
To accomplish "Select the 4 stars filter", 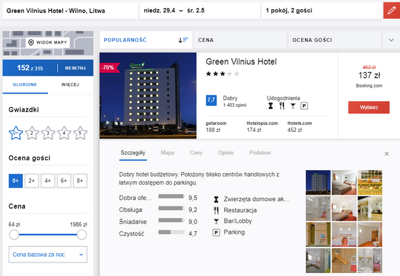I will [64, 133].
